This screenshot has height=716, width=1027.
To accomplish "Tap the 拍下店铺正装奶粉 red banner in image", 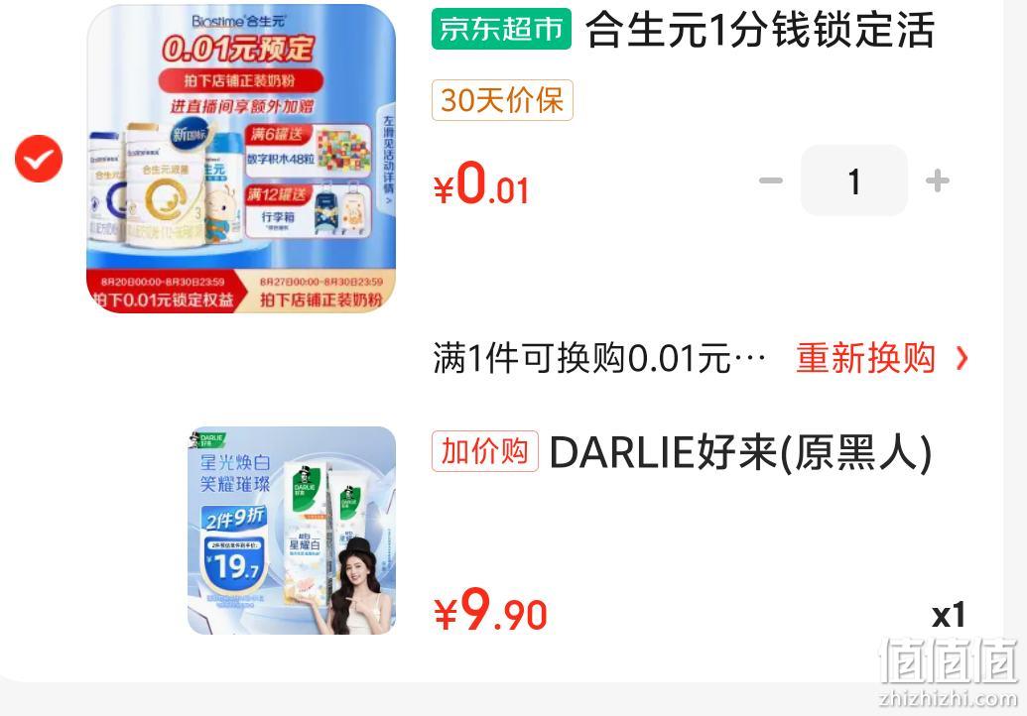I will pos(240,81).
